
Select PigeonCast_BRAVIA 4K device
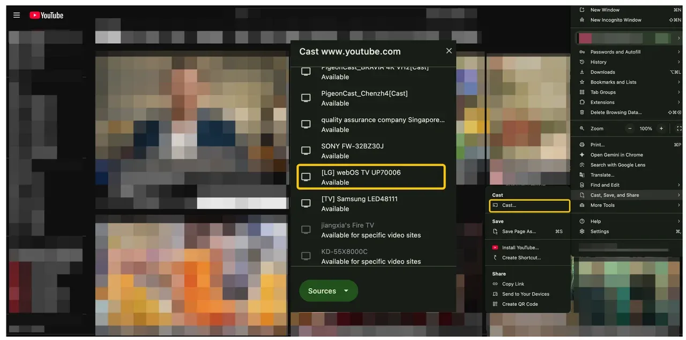point(373,73)
